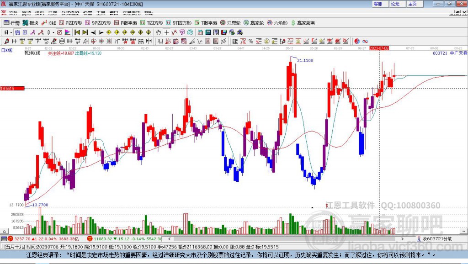
Task: Open the 公式选股 menu
Action: coord(69,13)
